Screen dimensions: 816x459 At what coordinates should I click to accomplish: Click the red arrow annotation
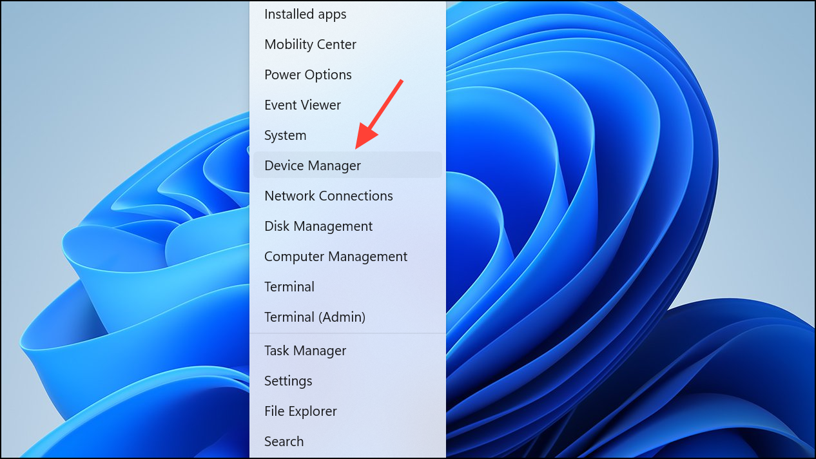[x=379, y=113]
